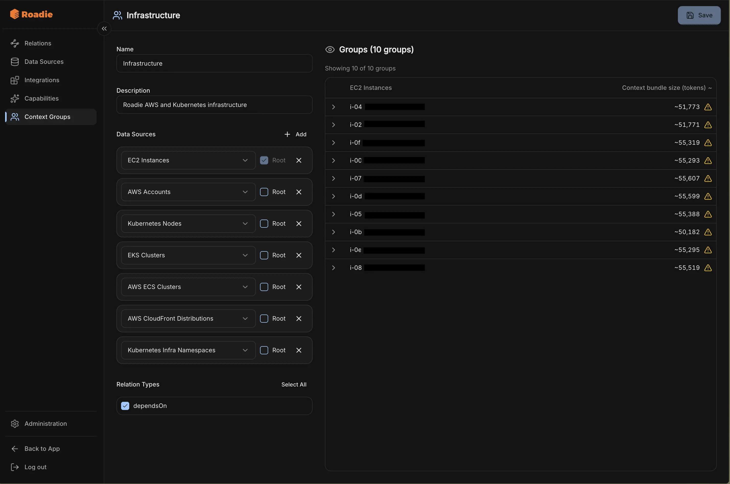Expand the i-0f group row
The width and height of the screenshot is (730, 484).
[x=334, y=143]
